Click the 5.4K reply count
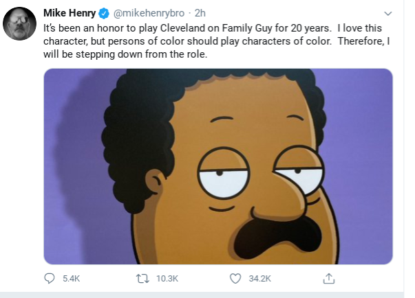This screenshot has width=415, height=298. coord(72,279)
